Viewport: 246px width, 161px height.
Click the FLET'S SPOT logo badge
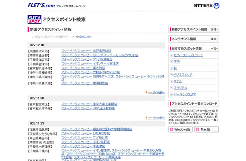(34, 19)
